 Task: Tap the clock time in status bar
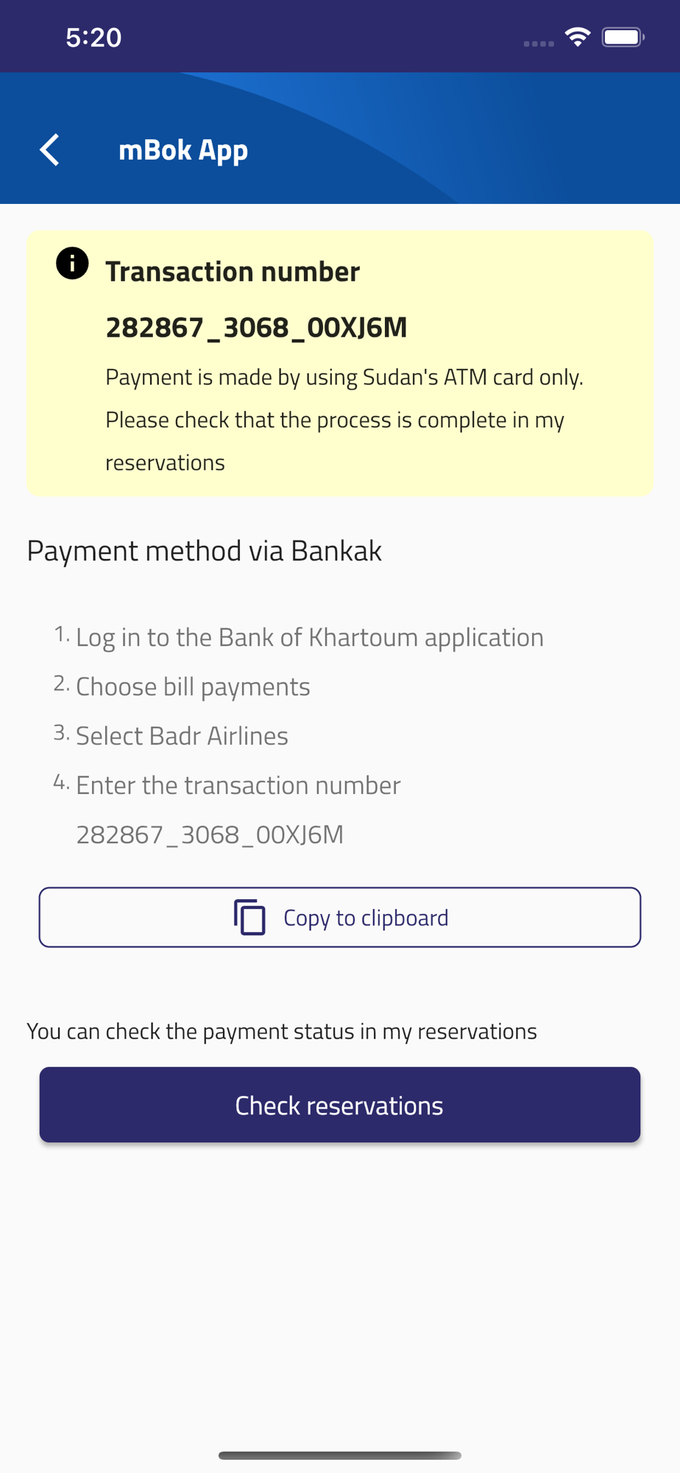point(93,38)
